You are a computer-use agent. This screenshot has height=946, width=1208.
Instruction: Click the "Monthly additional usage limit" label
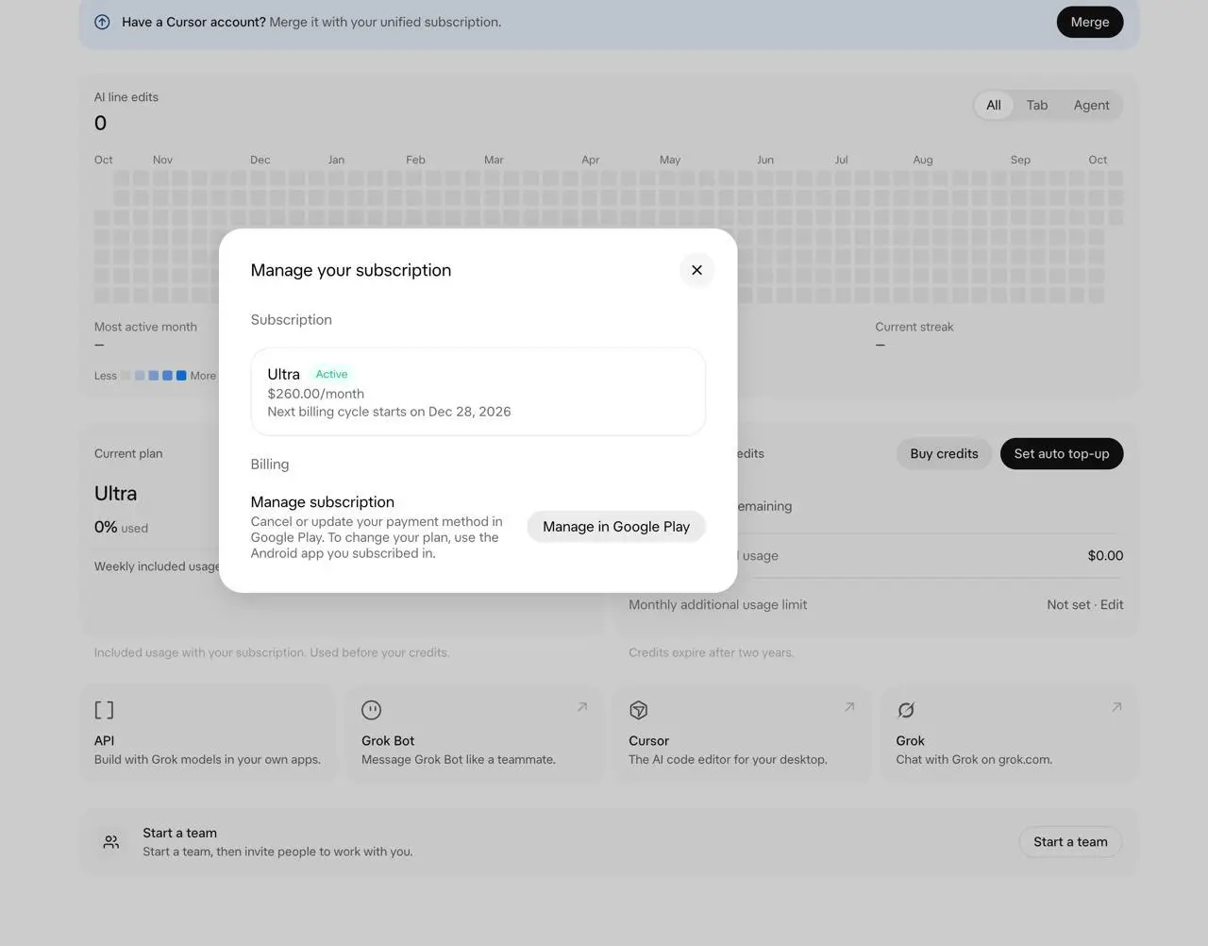point(717,605)
